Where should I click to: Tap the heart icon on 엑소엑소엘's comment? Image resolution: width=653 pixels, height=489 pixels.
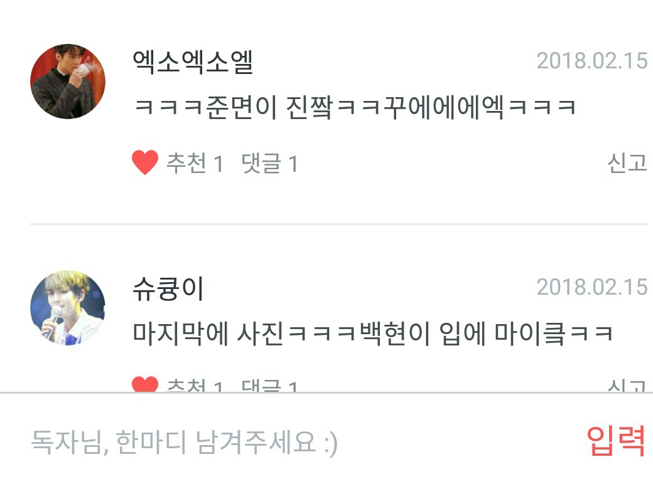click(145, 162)
